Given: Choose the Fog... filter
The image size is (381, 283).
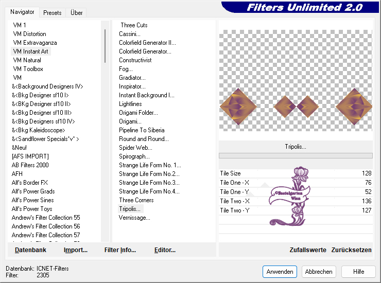Looking at the screenshot, I should [126, 69].
